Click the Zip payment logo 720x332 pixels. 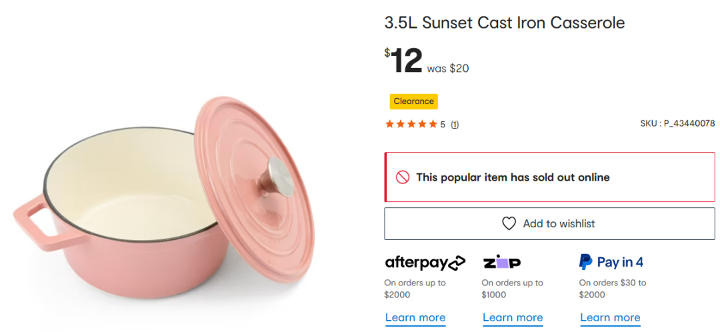tap(501, 262)
